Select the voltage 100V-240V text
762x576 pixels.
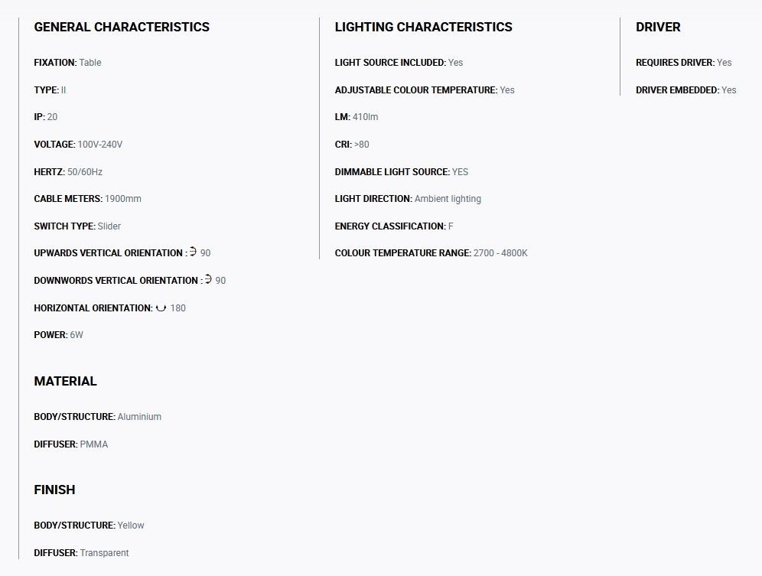coord(100,145)
